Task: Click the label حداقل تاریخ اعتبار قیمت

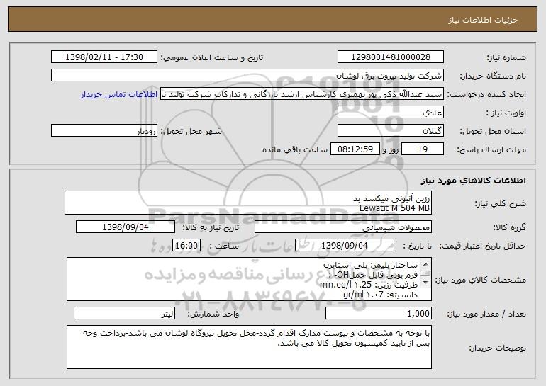Action: click(x=482, y=246)
